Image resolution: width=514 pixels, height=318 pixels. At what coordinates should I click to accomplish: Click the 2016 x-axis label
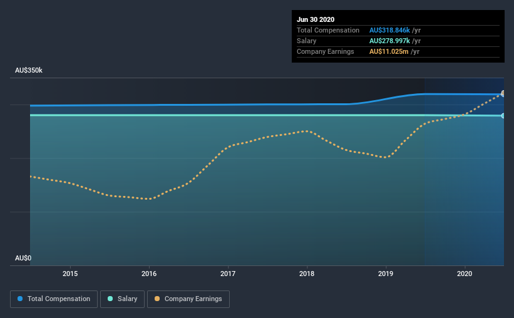tap(149, 274)
